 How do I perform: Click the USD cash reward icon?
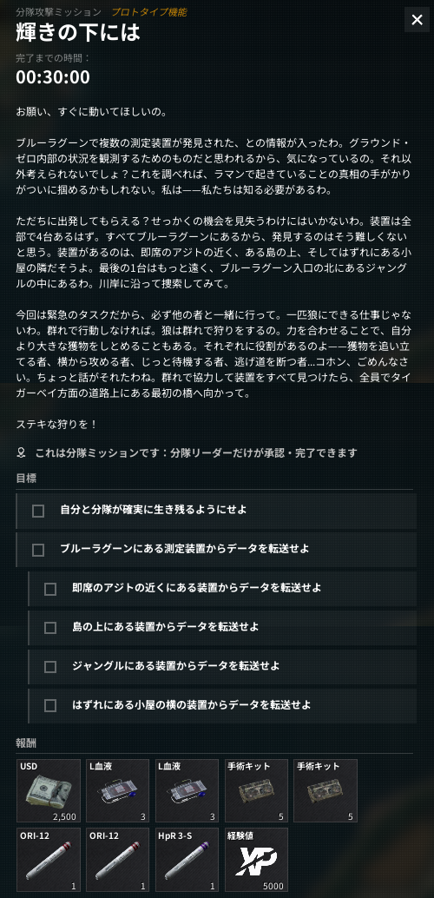48,791
